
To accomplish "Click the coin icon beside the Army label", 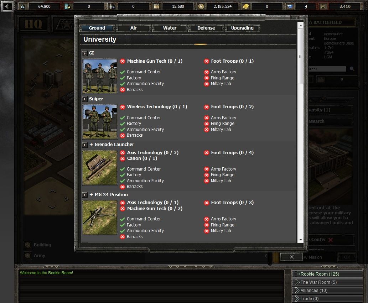I will tap(27, 255).
